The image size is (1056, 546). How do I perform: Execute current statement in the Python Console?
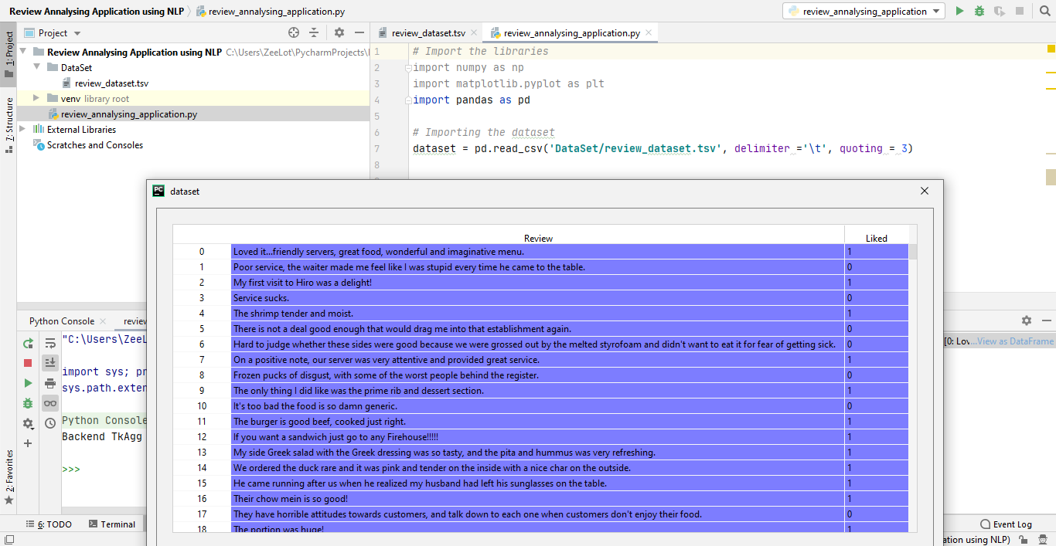coord(26,382)
